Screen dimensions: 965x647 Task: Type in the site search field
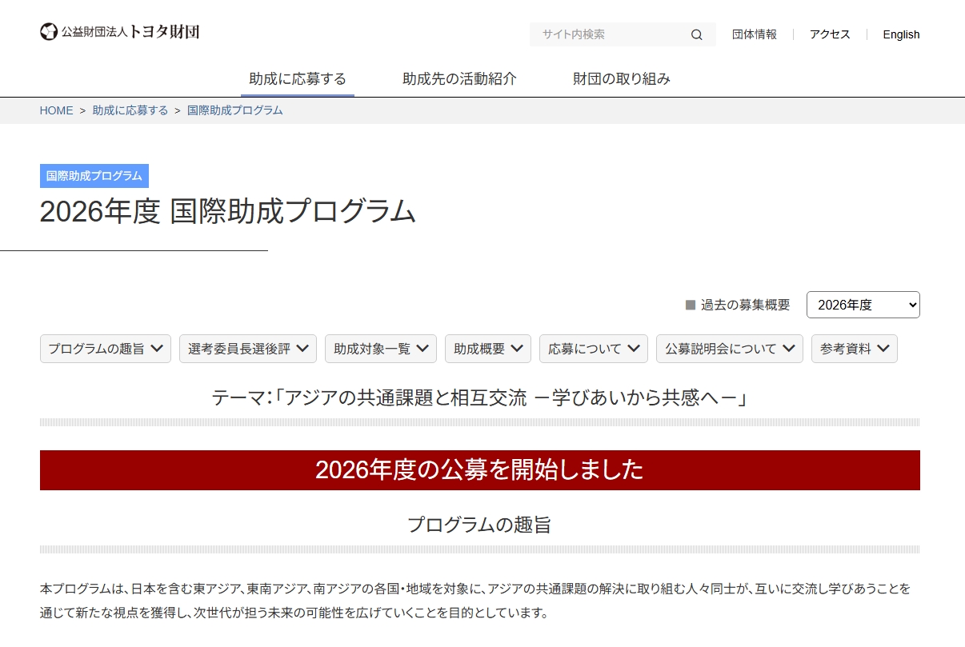coord(608,34)
